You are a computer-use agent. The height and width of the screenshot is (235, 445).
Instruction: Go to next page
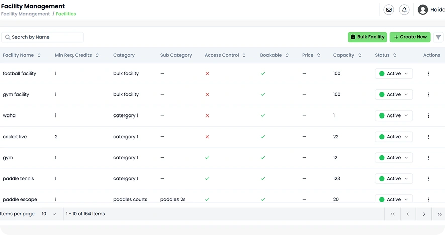424,214
